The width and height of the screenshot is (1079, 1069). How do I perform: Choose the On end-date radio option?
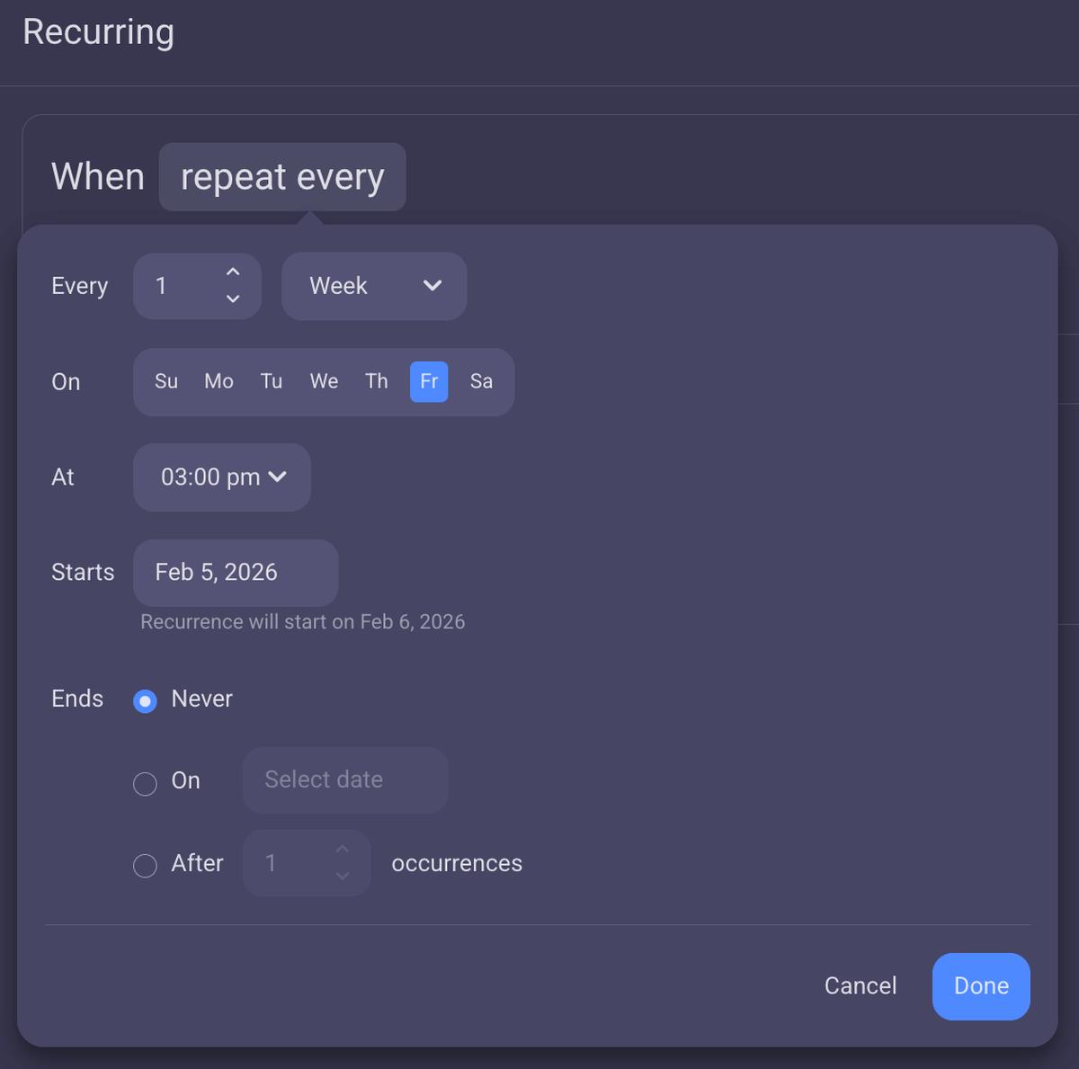[x=145, y=784]
